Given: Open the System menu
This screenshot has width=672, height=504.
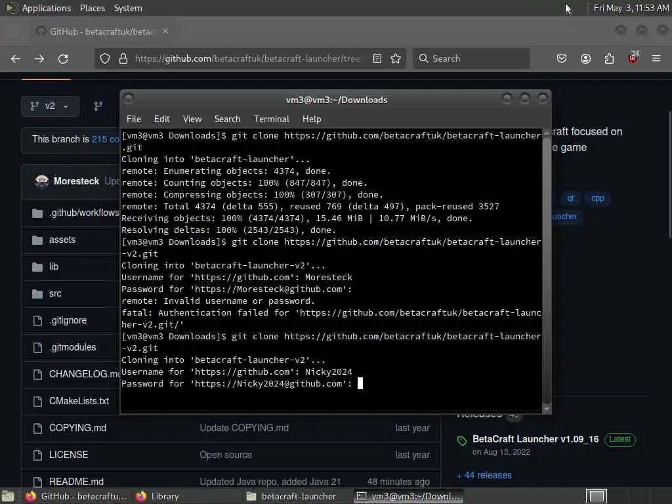Looking at the screenshot, I should coord(128,8).
